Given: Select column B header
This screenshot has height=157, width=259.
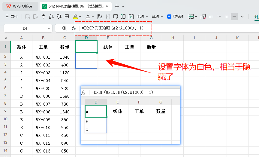Looking at the screenshot, I should tap(43, 38).
